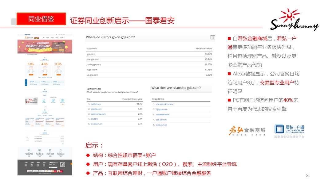Click the slide title 证券同业创新启示——国泰君安
Viewport: 328px width, 184px height.
122,21
